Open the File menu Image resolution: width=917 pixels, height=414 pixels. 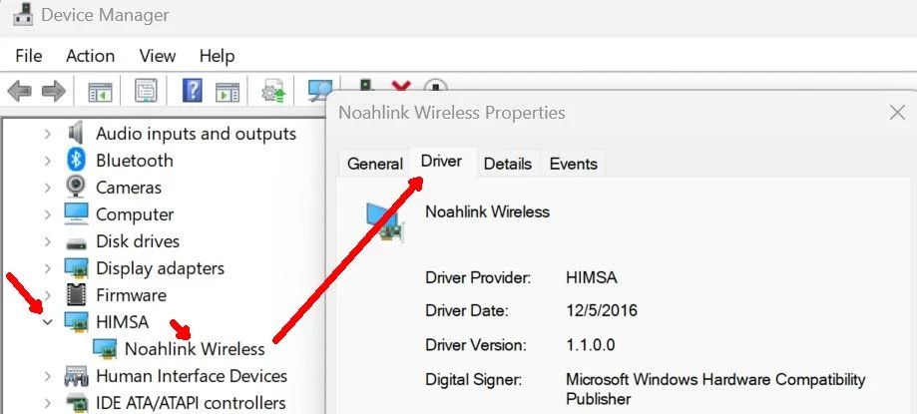(29, 56)
